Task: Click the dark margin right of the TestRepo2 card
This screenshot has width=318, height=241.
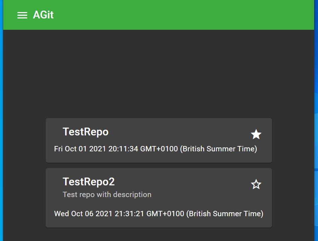Action: point(293,198)
